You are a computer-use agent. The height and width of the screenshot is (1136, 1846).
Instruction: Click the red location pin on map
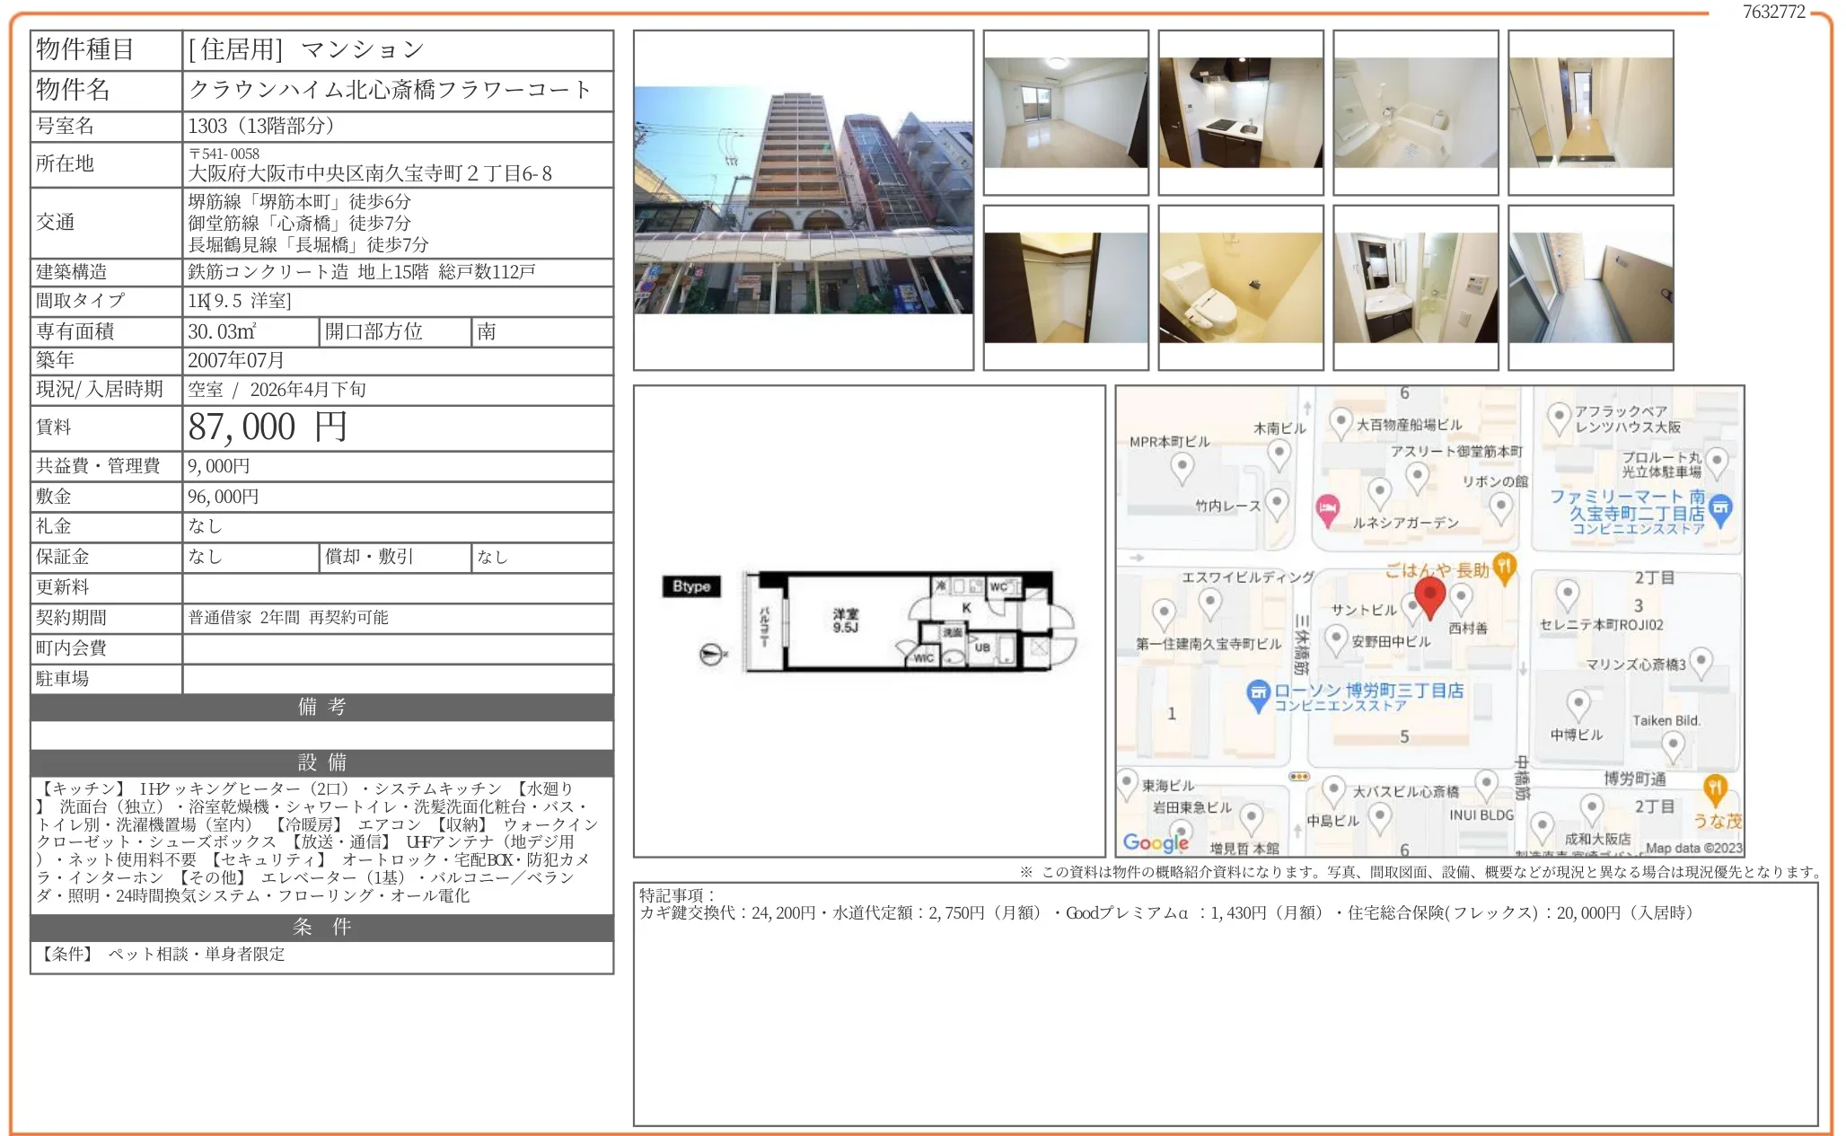pos(1429,594)
